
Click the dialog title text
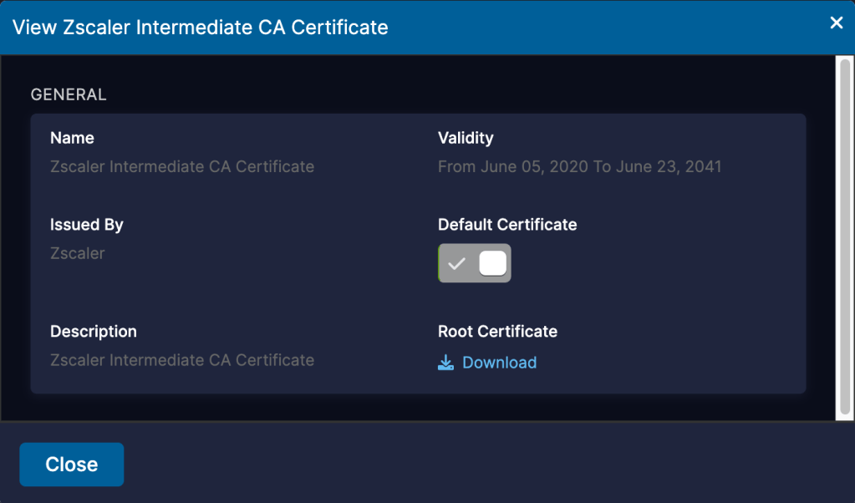pyautogui.click(x=200, y=28)
